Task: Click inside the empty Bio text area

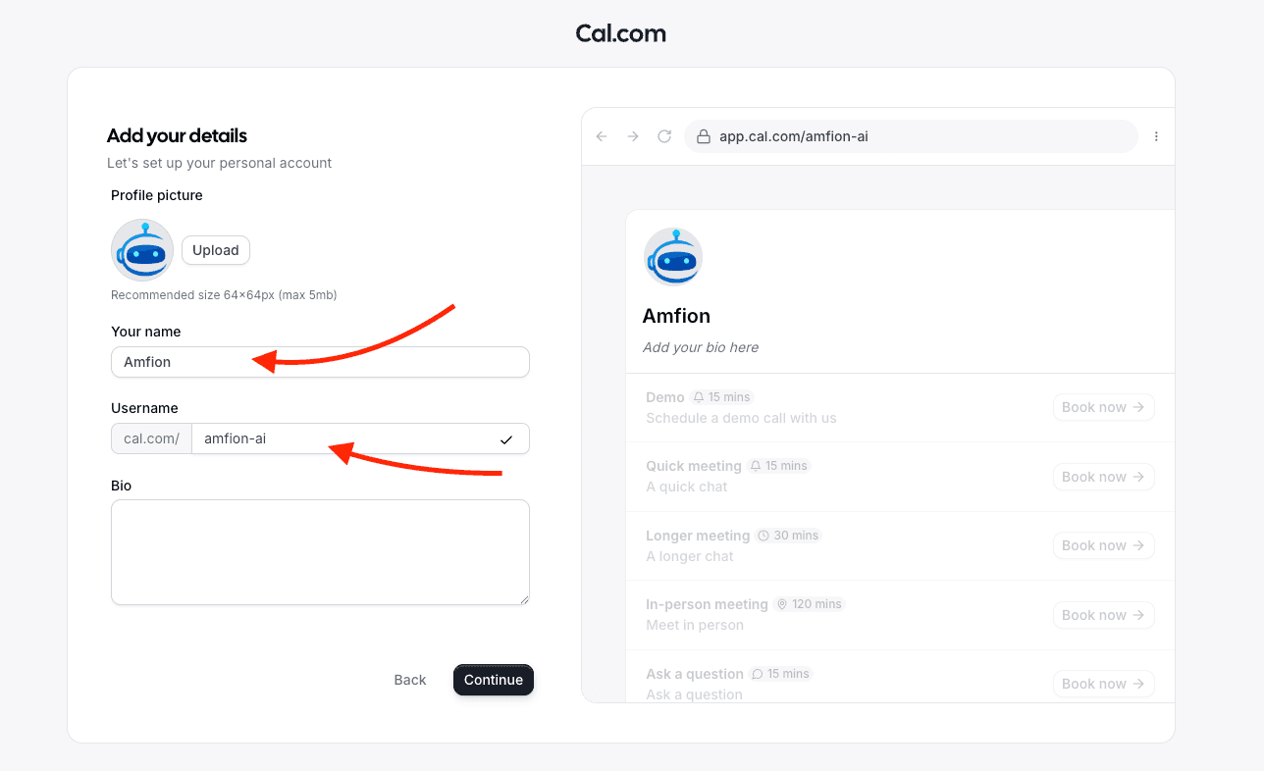Action: click(320, 551)
